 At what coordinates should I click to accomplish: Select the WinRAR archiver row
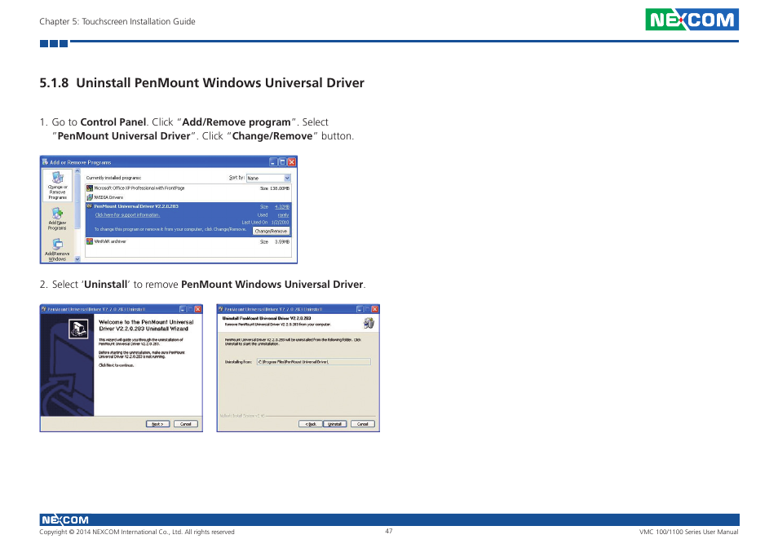[188, 241]
